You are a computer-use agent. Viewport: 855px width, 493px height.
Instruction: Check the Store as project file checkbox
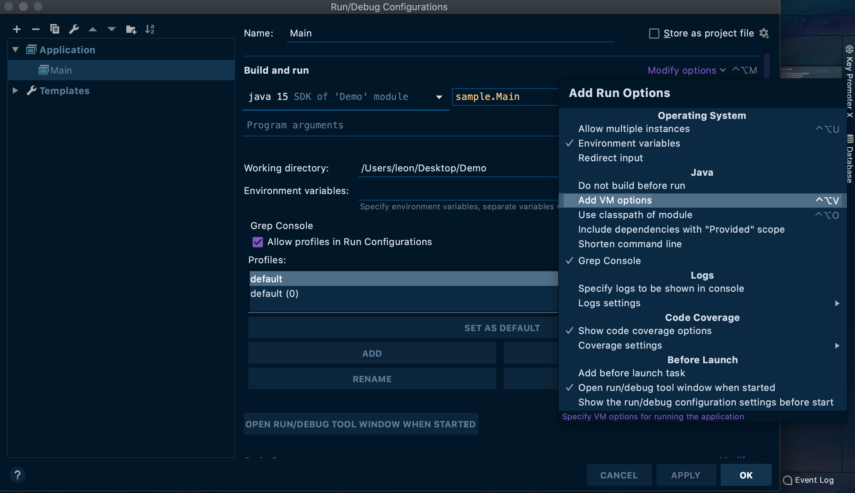tap(653, 33)
